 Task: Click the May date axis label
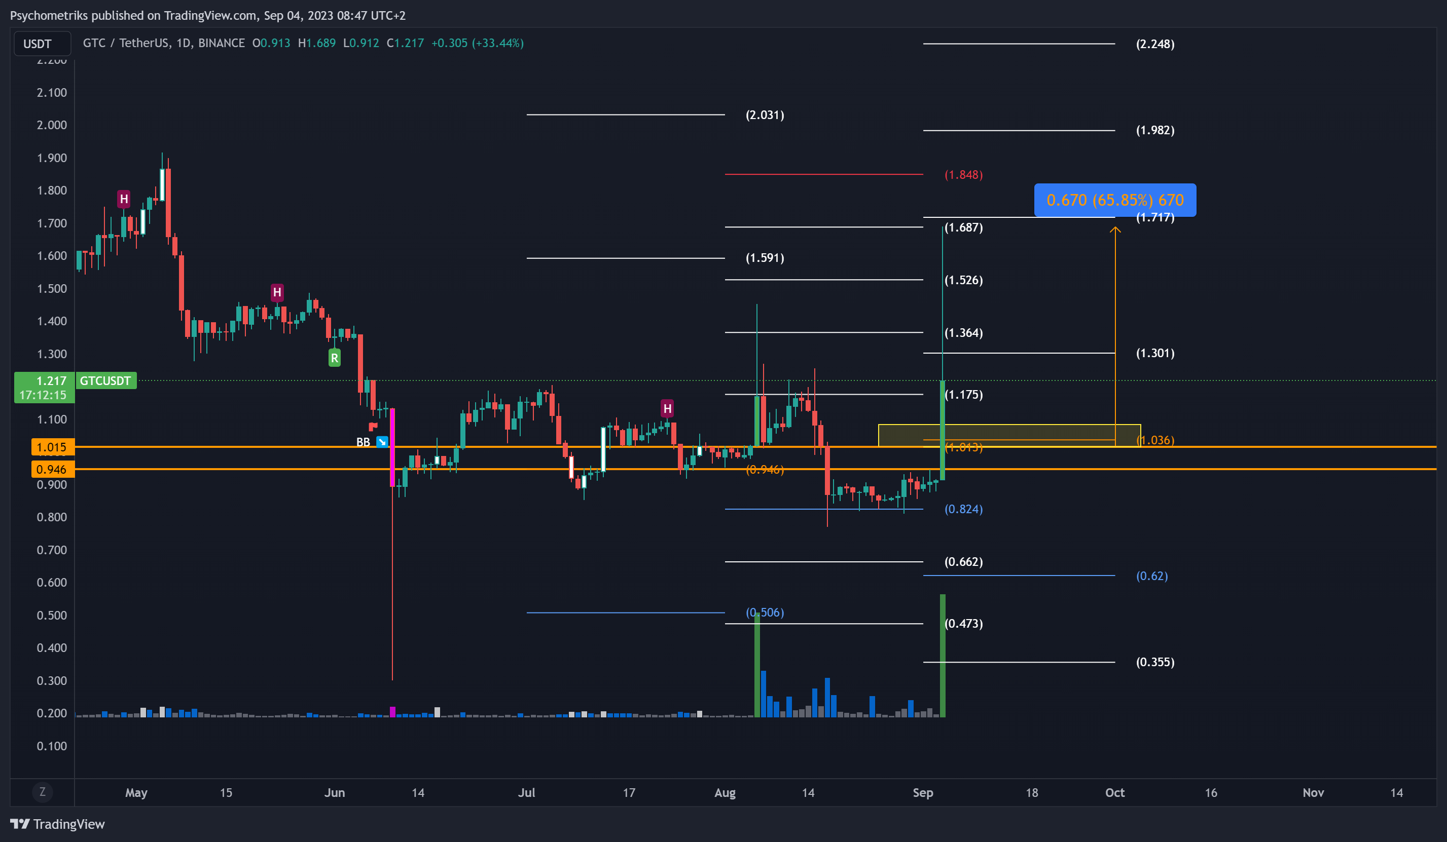click(x=136, y=793)
